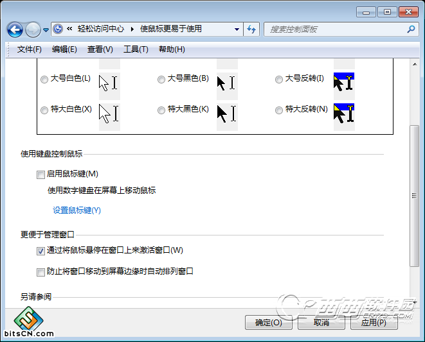Select the 大号反转(I) radio button
This screenshot has width=425, height=342.
point(279,80)
